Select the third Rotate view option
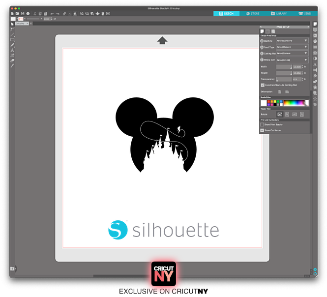 coord(295,114)
